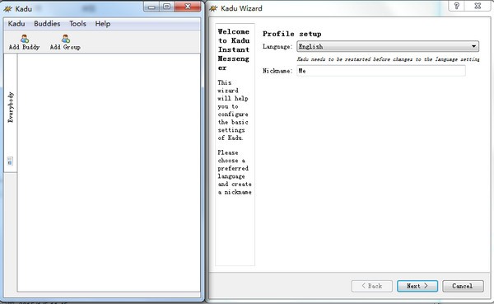Click the Profile setup heading

click(x=291, y=34)
